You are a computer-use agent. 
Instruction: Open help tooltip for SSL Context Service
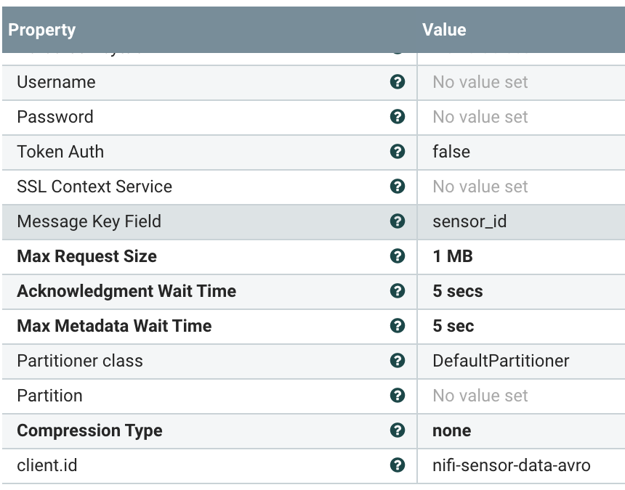click(x=397, y=187)
